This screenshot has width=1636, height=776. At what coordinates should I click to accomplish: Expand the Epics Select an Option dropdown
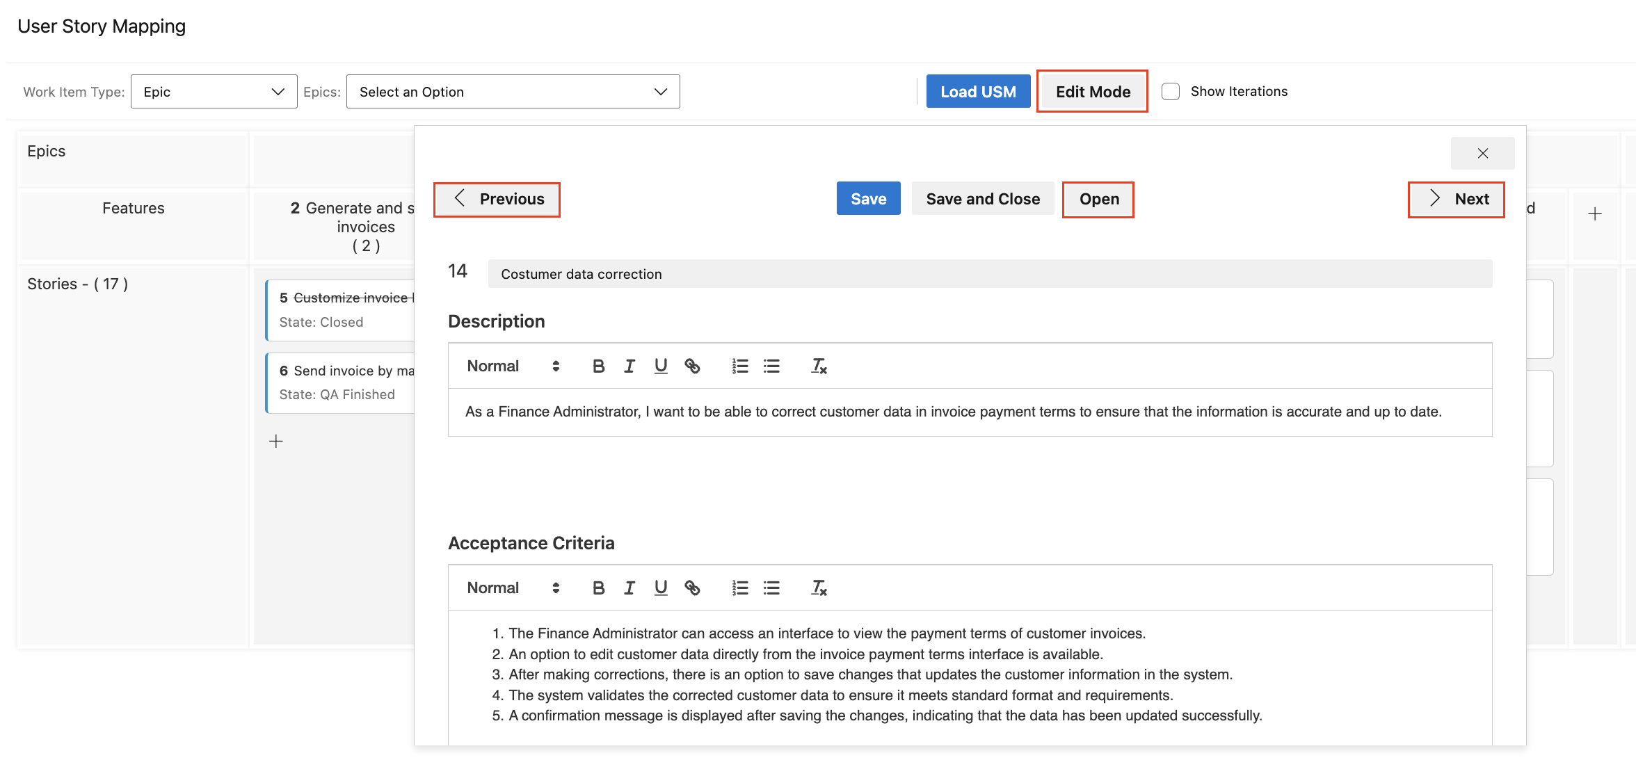513,91
